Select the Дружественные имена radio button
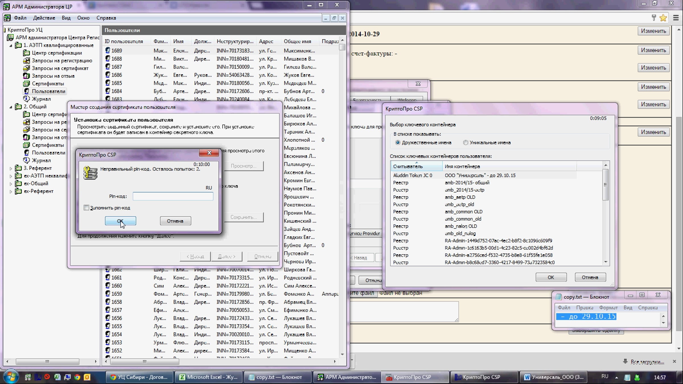 398,143
